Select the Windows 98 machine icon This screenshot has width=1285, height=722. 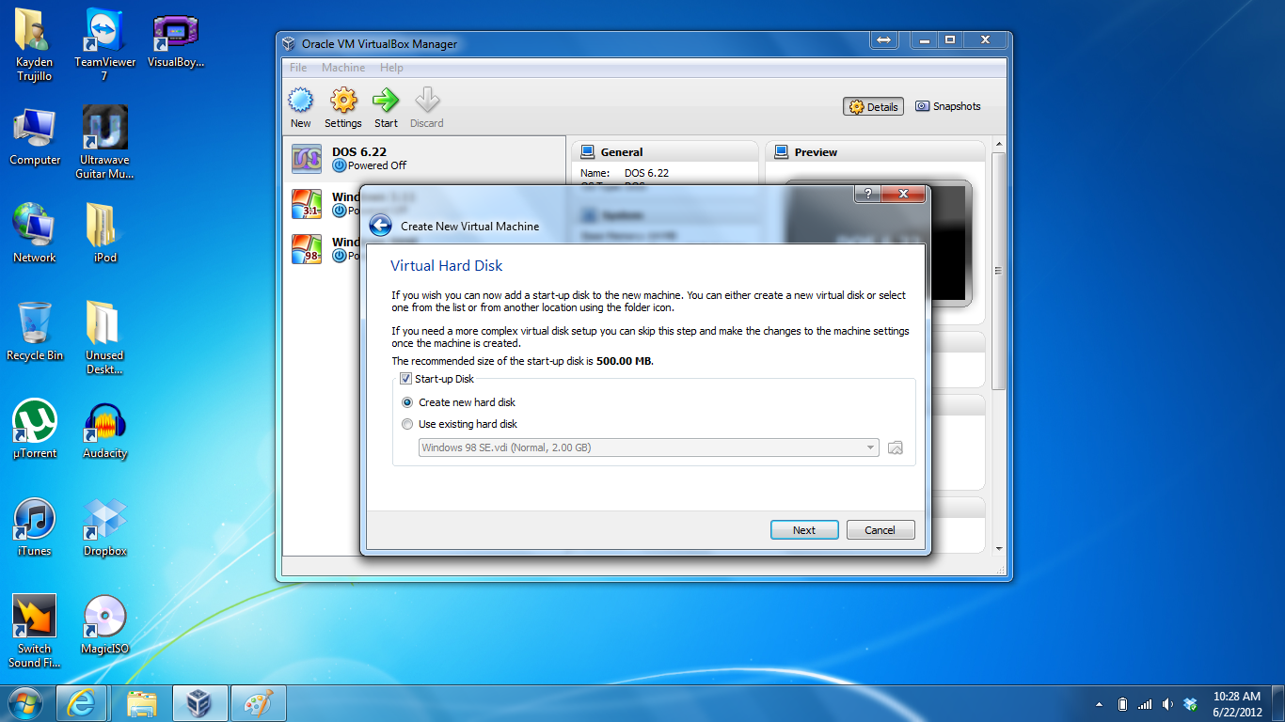[x=307, y=248]
